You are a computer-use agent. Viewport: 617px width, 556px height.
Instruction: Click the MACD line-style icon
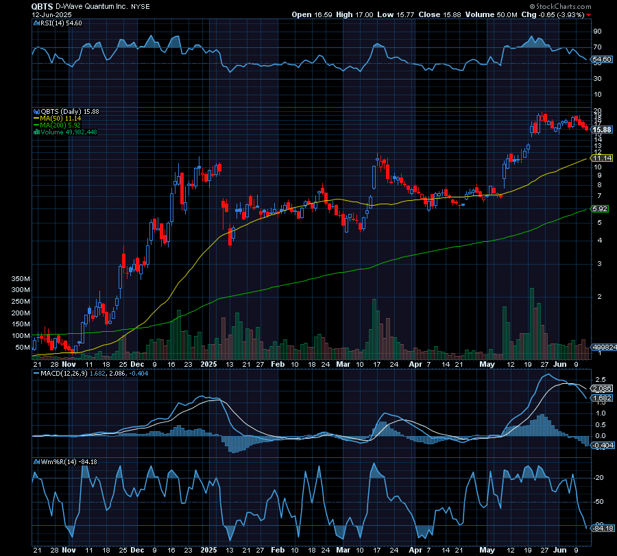pos(36,374)
